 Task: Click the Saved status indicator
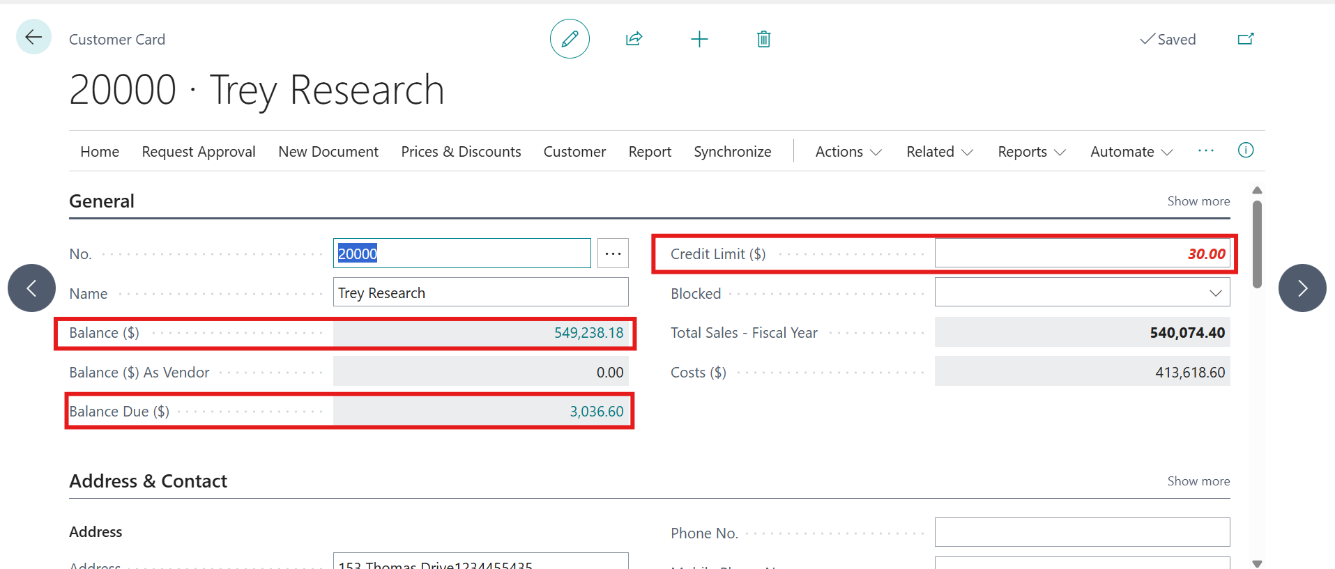pyautogui.click(x=1168, y=40)
